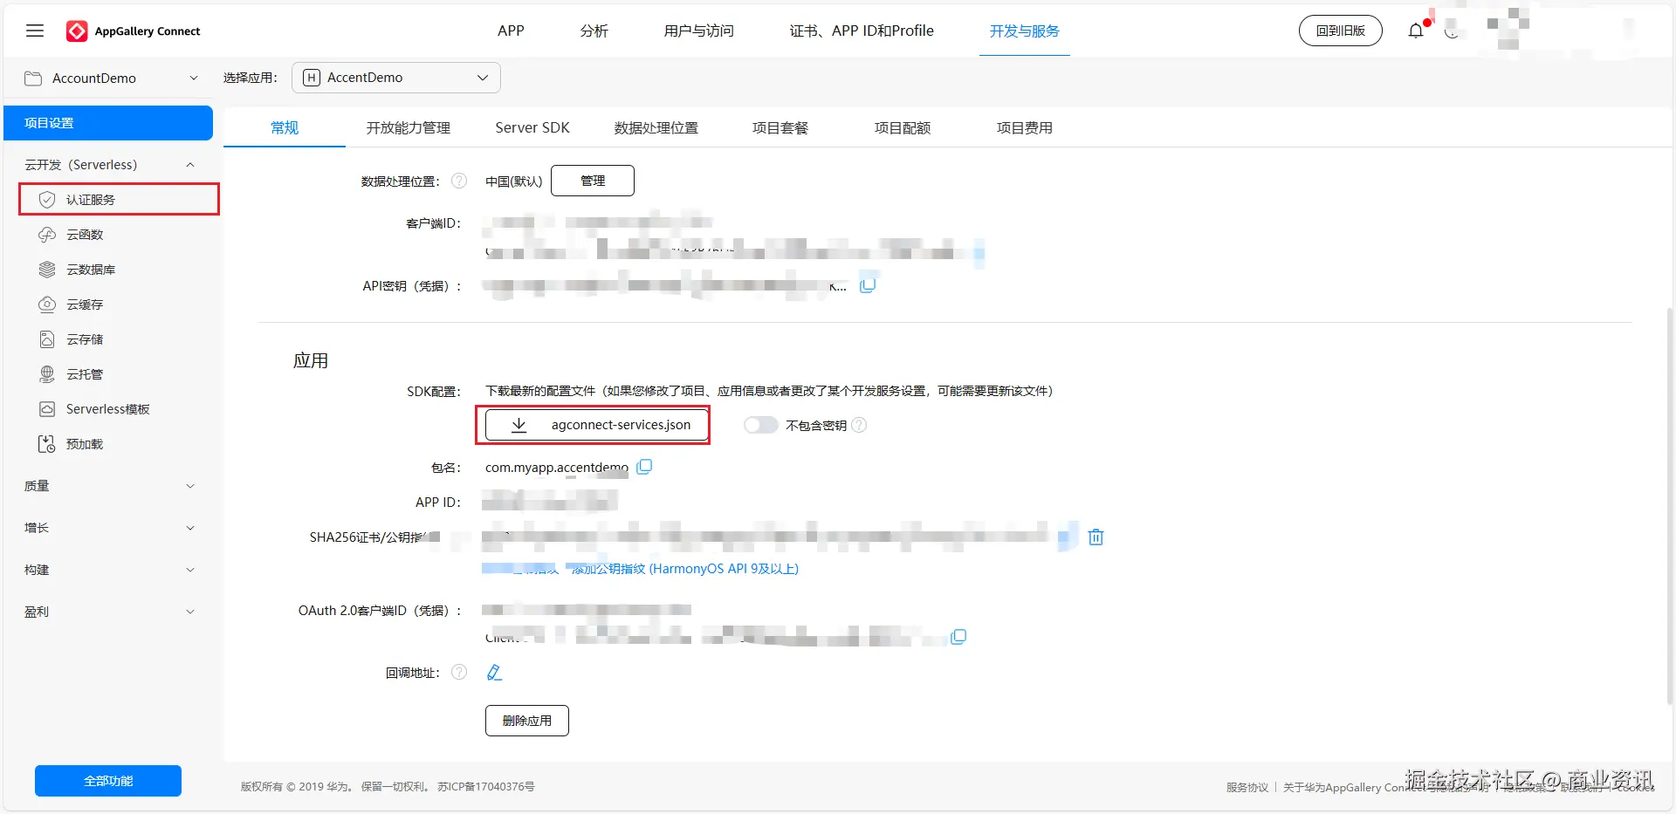Screen dimensions: 1676x814
Task: Copy the package name com.myapp.accentdemo
Action: tap(644, 467)
